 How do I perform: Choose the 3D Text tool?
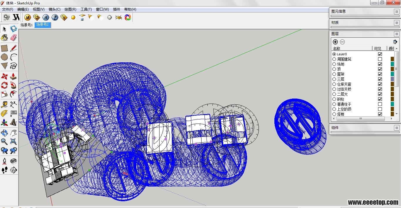point(13,122)
